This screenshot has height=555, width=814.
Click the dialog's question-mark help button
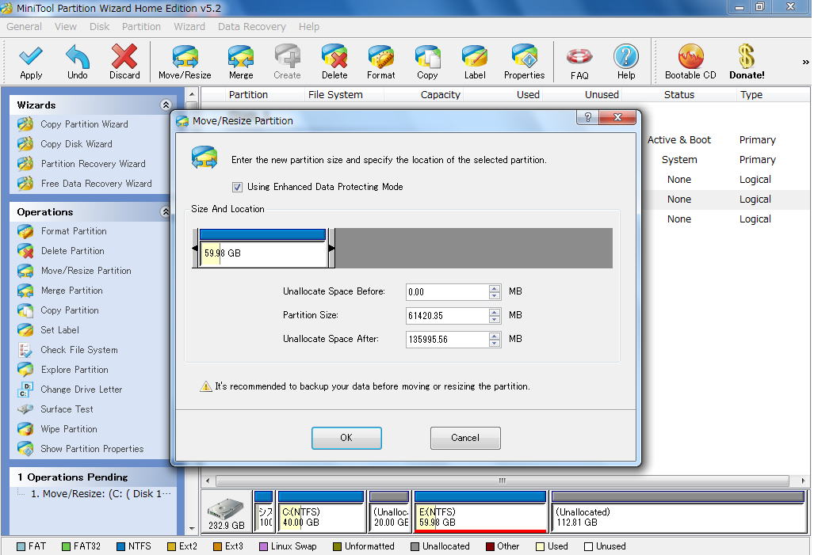click(587, 117)
